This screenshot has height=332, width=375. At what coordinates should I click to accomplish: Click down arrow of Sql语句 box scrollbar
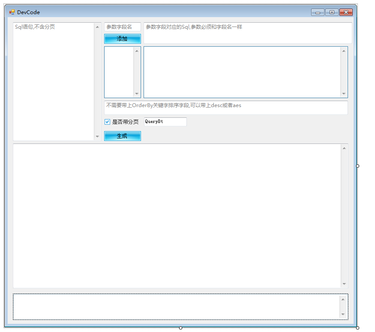(x=97, y=137)
